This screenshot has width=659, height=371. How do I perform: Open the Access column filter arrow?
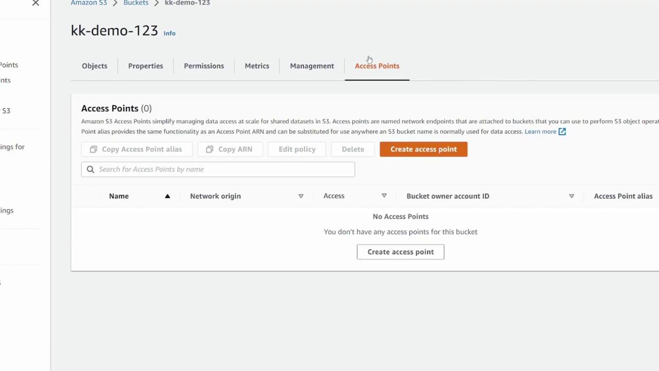(x=384, y=196)
